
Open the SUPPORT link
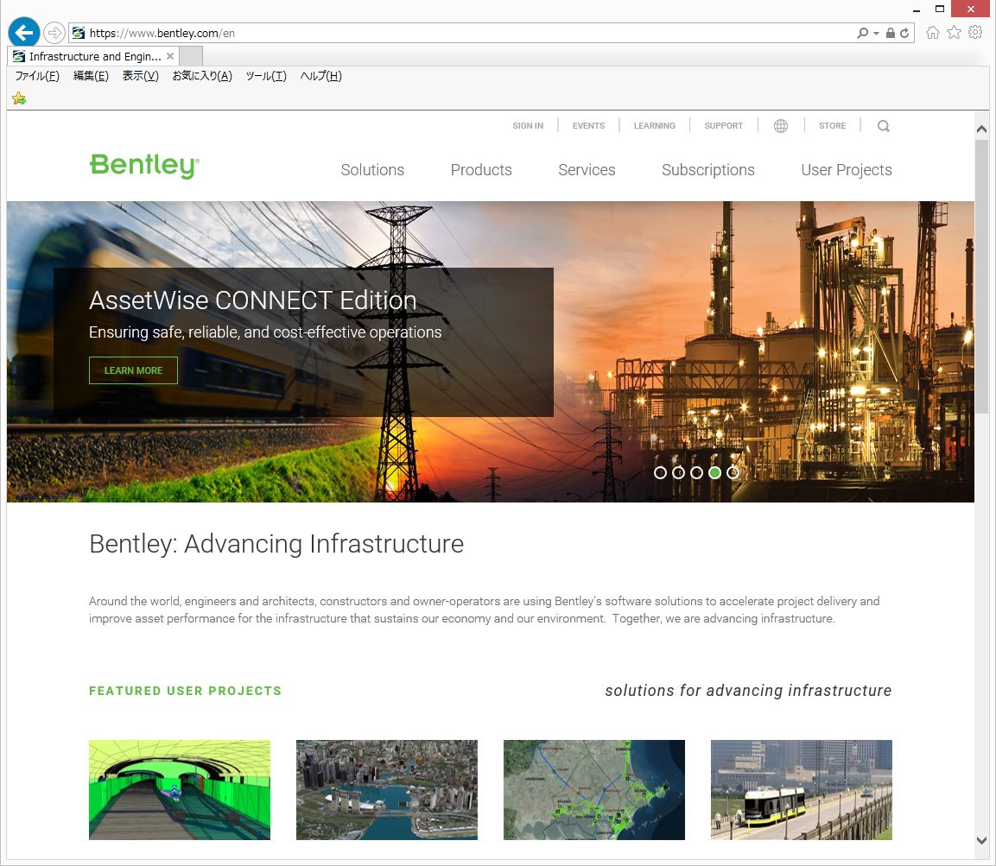(x=724, y=126)
